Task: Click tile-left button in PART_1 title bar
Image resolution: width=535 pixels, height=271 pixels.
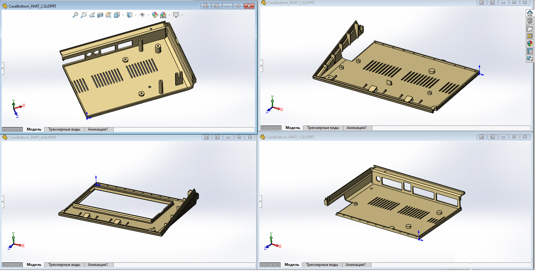Action: coord(482,137)
